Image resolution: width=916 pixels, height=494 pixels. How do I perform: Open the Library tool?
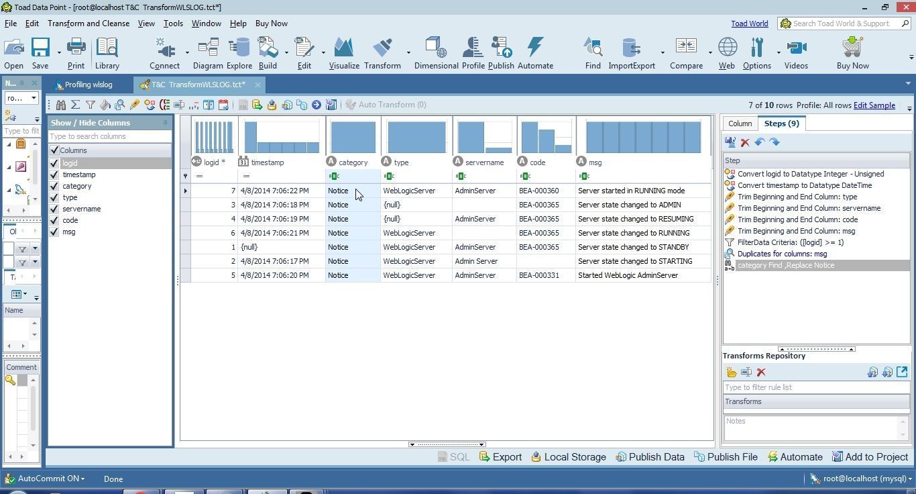[107, 53]
